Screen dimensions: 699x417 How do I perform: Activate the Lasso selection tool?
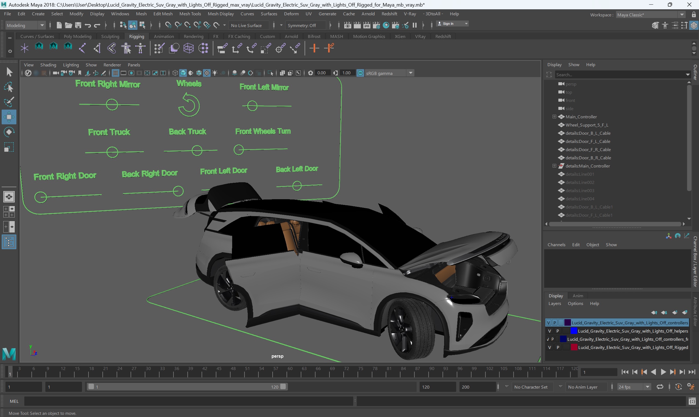coord(9,87)
